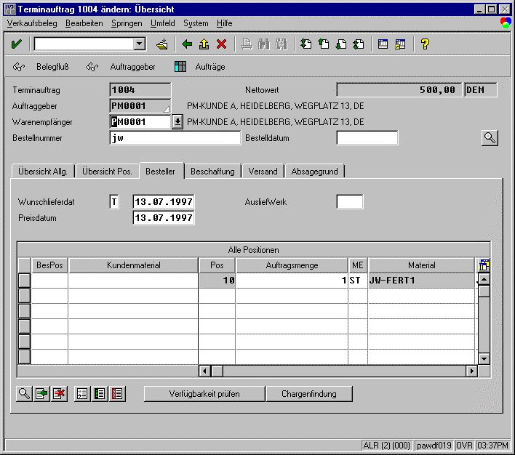Click the Aufträge table icon

click(x=181, y=67)
